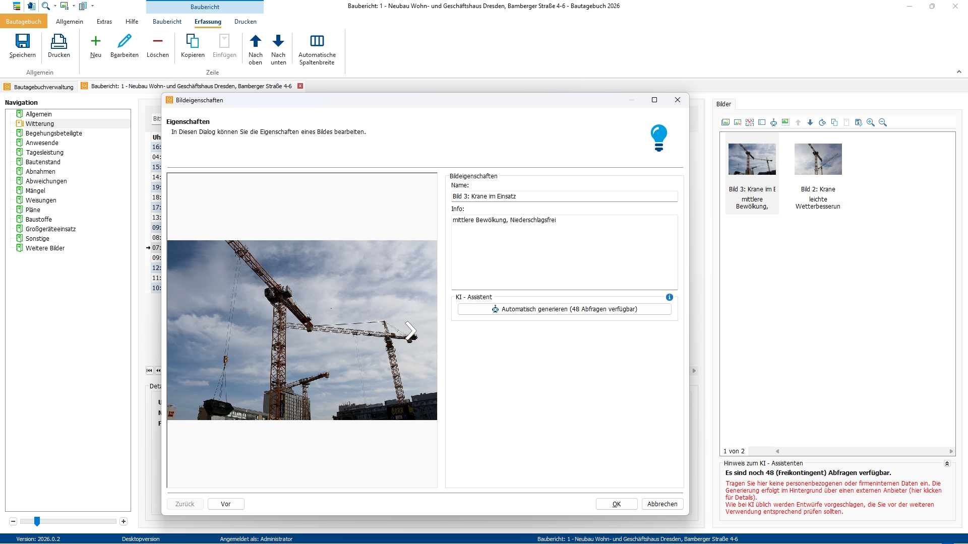Click the Neu plus icon
Screen dimensions: 968x544
click(95, 41)
